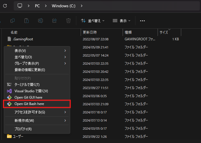The image size is (201, 143).
Task: Click the share icon in toolbar
Action: pyautogui.click(x=54, y=21)
